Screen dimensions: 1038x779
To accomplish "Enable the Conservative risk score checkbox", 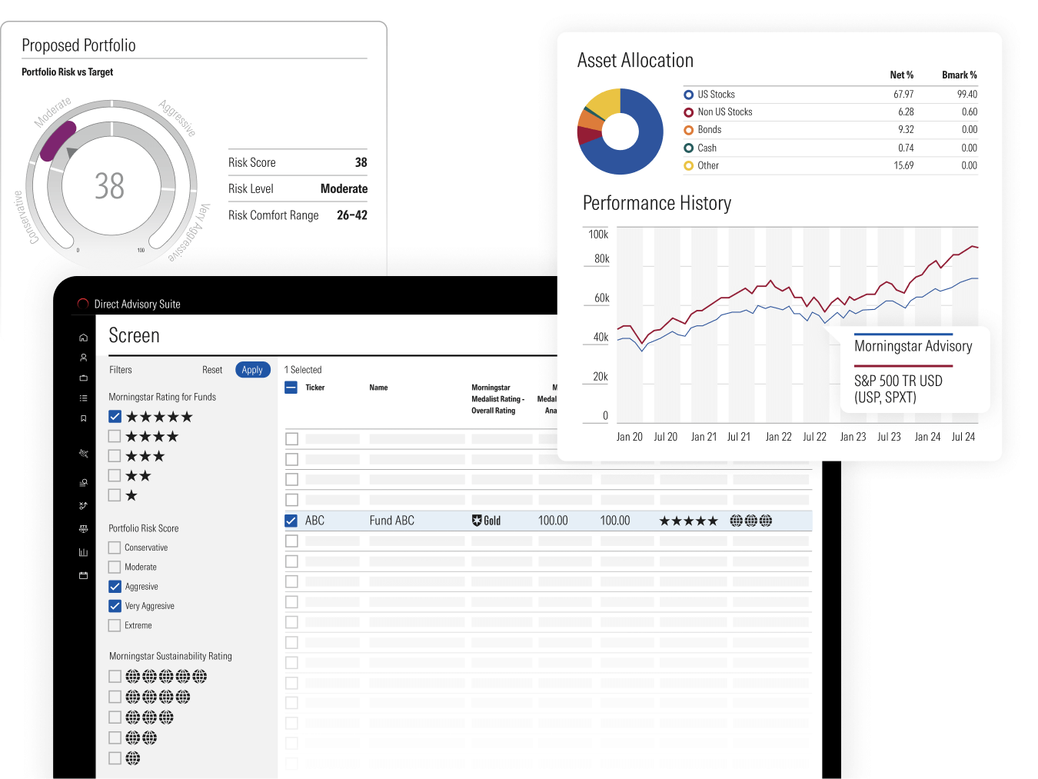I will click(115, 548).
